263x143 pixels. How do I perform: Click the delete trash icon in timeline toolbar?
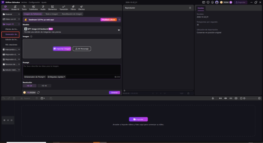pyautogui.click(x=14, y=98)
